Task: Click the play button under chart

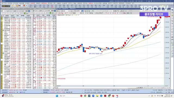Action: [142, 88]
